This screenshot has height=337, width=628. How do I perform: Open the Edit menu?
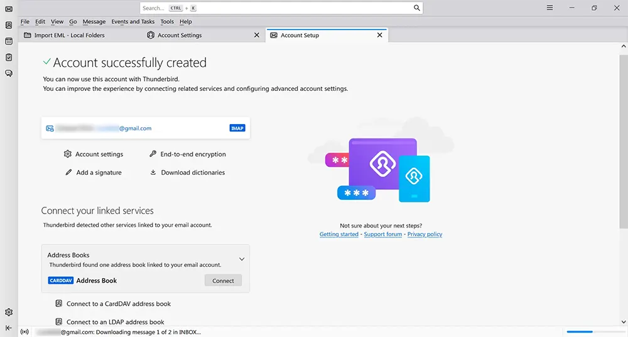[40, 21]
